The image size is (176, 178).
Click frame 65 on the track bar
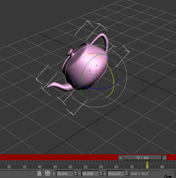(x=116, y=167)
